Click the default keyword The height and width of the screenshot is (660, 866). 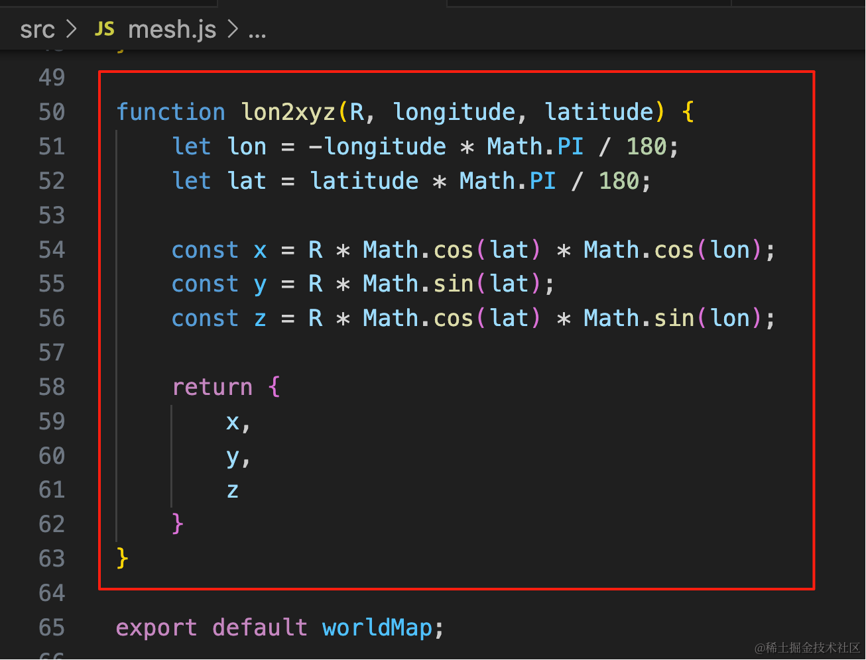point(260,628)
